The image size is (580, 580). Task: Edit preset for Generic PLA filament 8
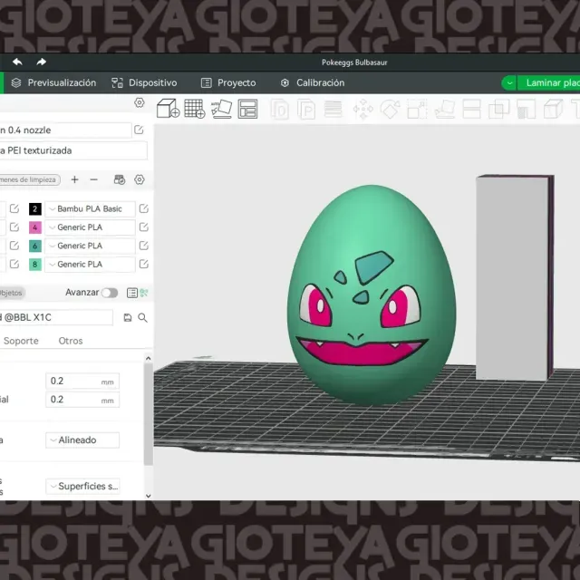[x=144, y=264]
